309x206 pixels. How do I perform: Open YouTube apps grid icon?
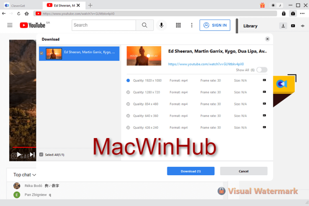click(x=178, y=25)
